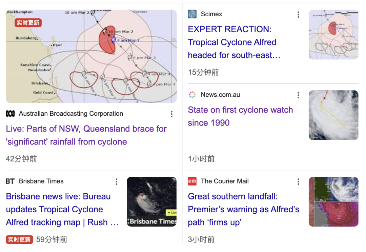Open more options for the Scimex article
This screenshot has width=366, height=252.
pos(298,15)
